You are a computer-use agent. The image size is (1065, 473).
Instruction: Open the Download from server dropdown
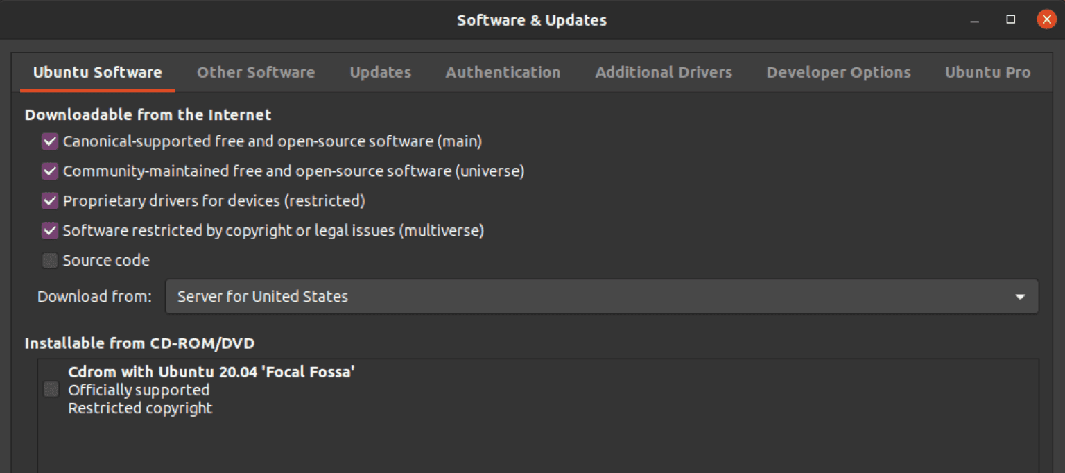pos(602,296)
